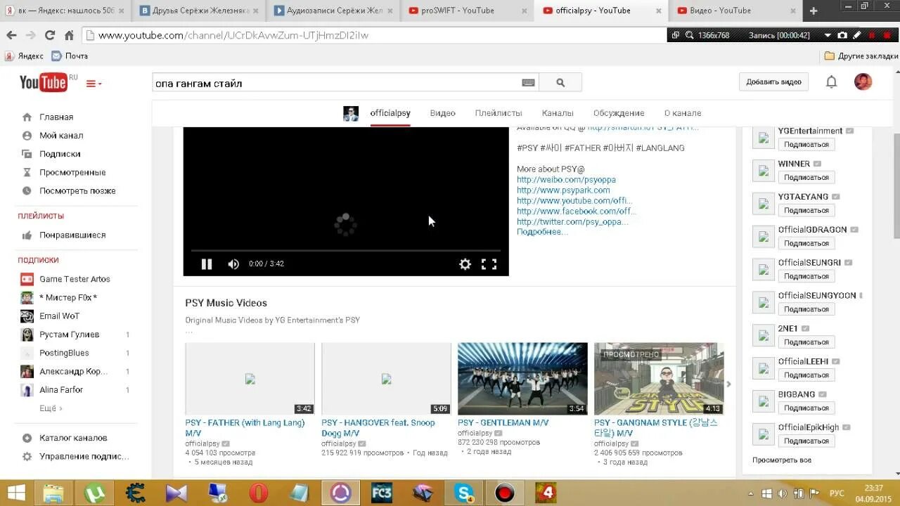Open PSY Music Videos section title
This screenshot has height=506, width=900.
[226, 303]
